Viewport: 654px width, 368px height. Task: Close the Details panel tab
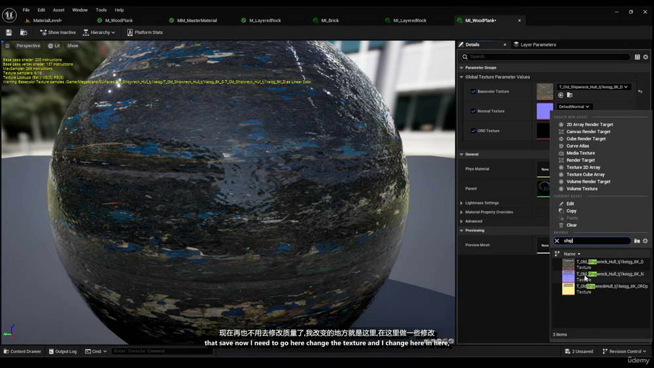pyautogui.click(x=505, y=44)
